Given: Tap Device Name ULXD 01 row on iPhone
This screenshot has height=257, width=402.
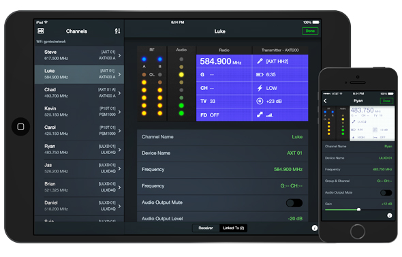Looking at the screenshot, I should pyautogui.click(x=358, y=158).
